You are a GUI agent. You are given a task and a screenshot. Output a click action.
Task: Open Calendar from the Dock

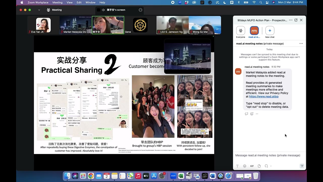[106, 176]
